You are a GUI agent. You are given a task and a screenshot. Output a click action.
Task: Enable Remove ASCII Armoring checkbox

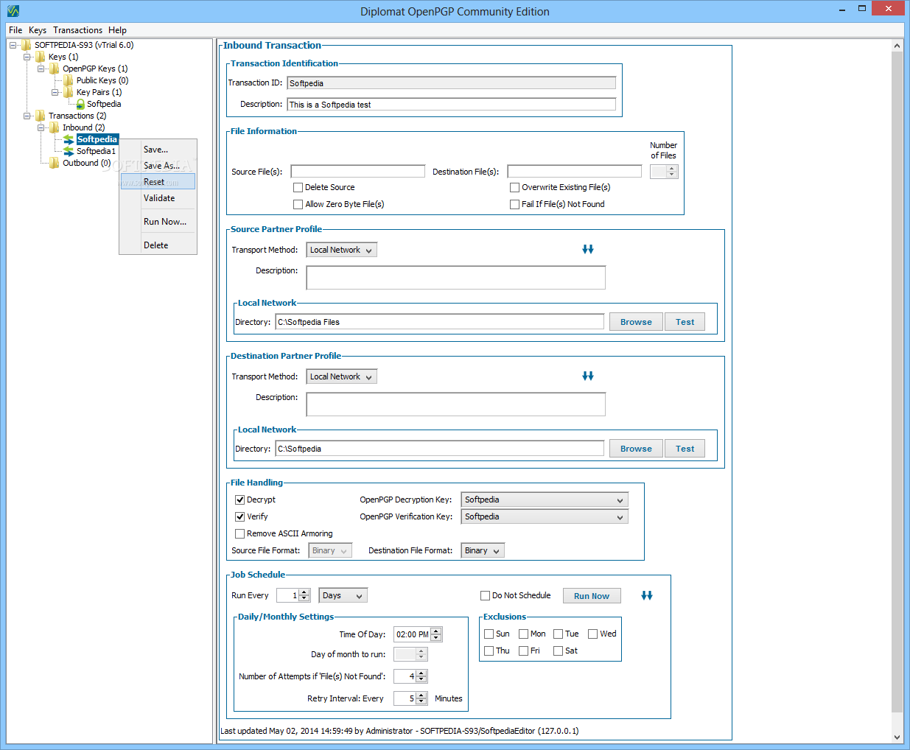coord(239,533)
